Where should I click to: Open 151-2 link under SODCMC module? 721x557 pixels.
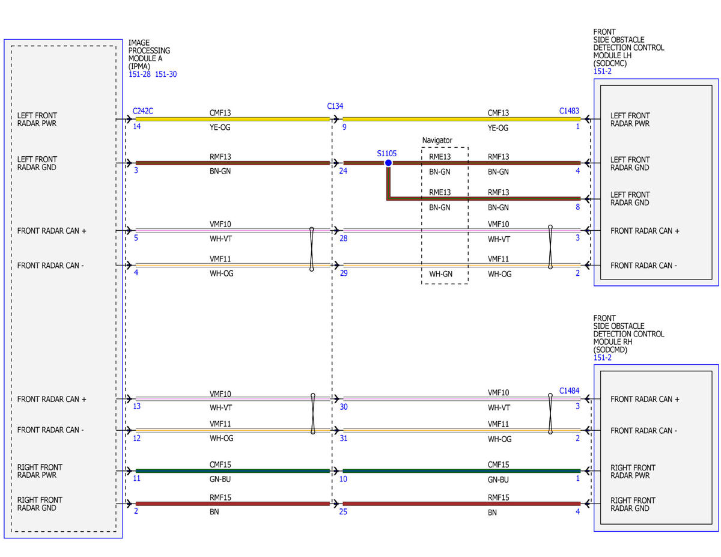(x=603, y=72)
